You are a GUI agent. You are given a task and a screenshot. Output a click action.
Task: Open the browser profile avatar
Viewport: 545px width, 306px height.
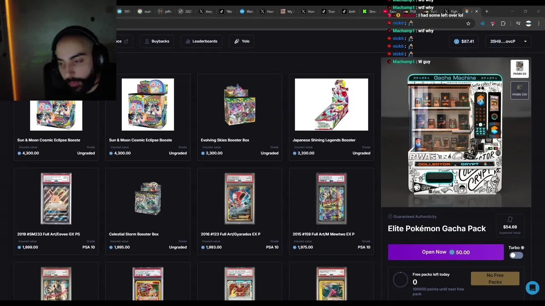(528, 24)
